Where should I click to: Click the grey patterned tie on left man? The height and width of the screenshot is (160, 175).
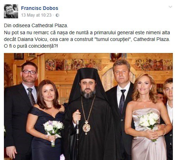31,96
